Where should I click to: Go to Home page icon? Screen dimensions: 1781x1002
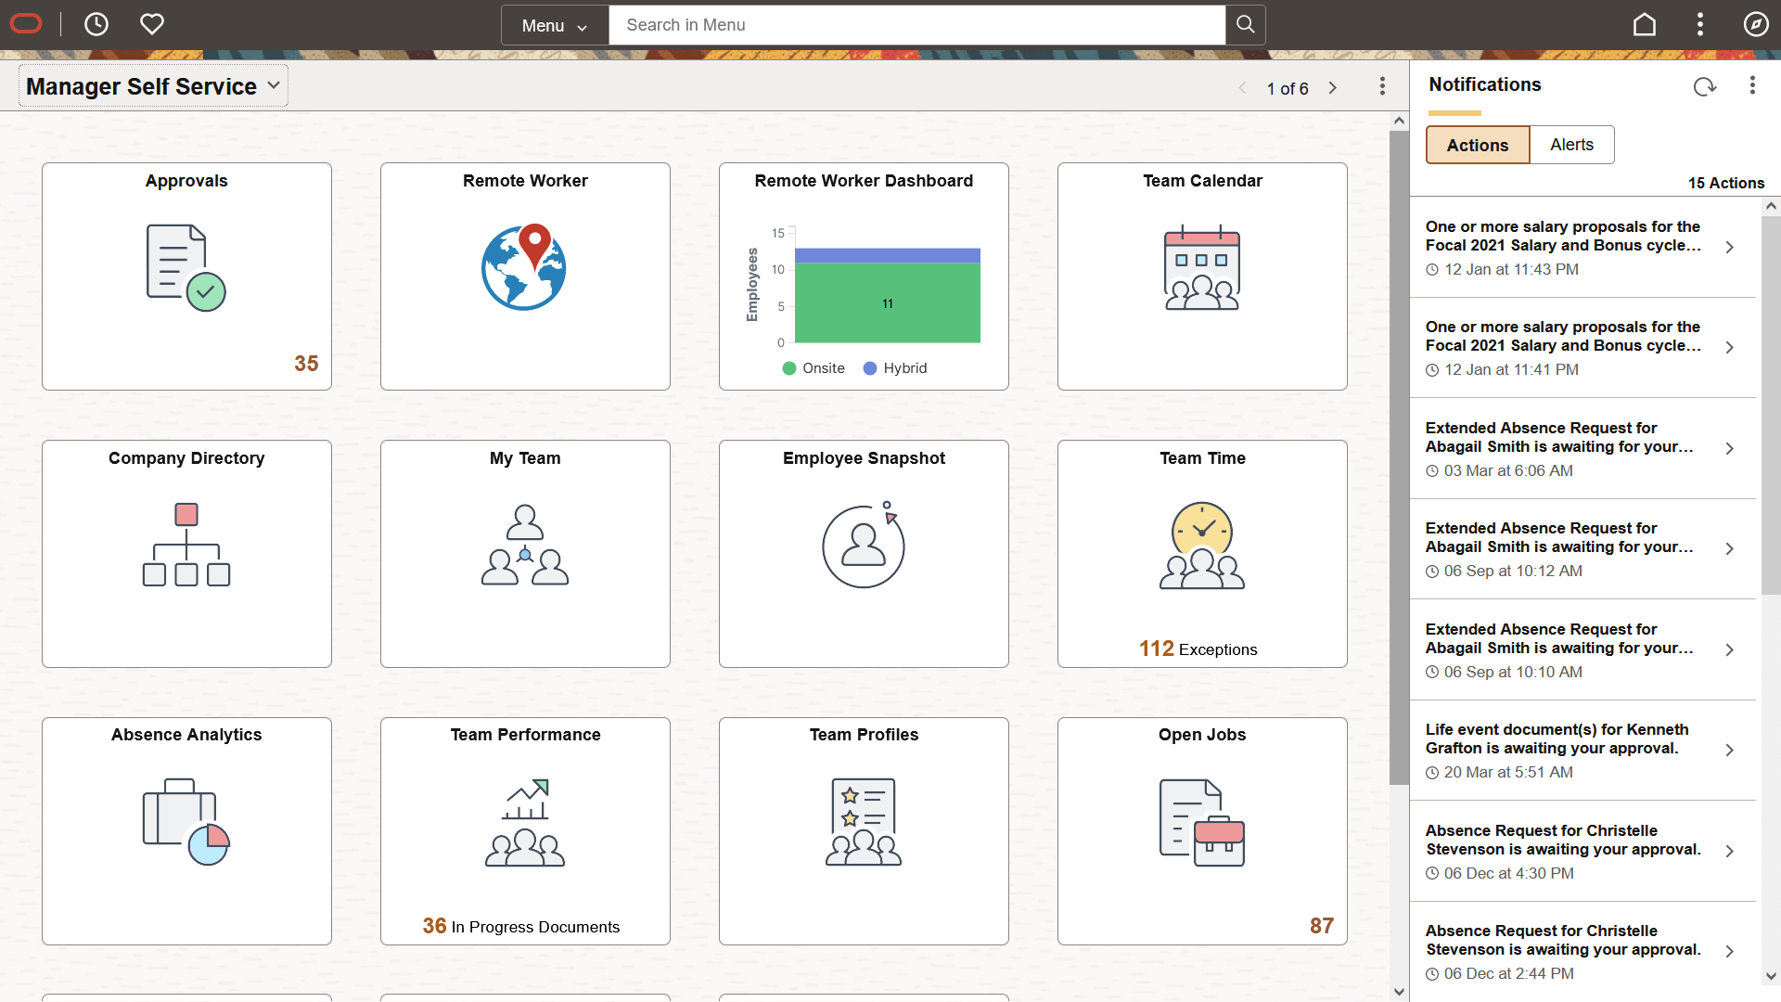(1644, 25)
